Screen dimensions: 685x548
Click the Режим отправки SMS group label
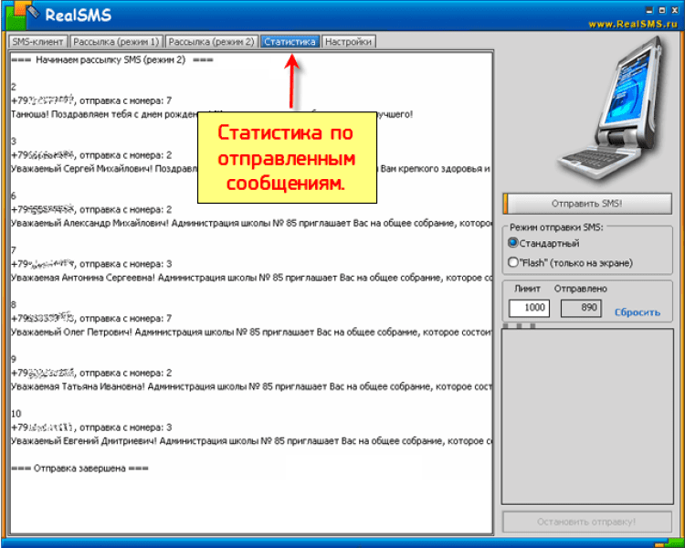click(x=556, y=227)
